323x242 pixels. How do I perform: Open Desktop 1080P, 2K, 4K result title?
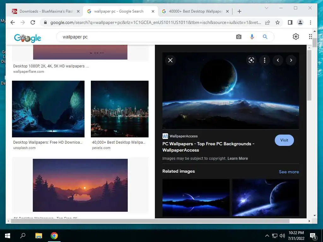51,66
